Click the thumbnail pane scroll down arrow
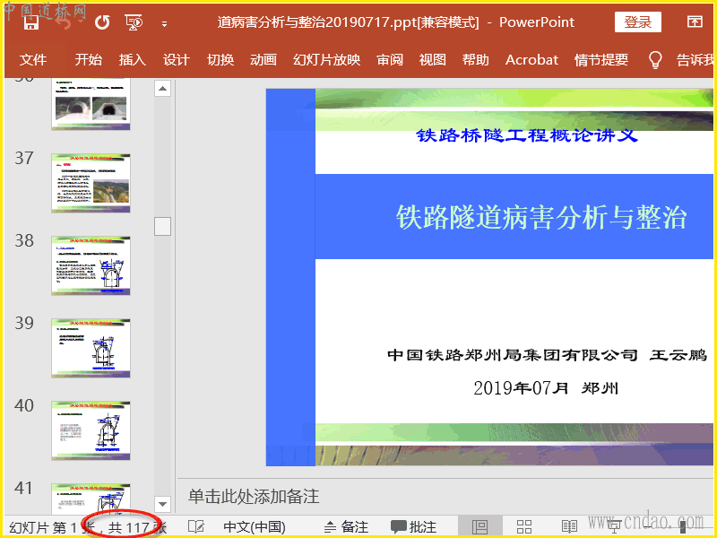 coord(162,504)
